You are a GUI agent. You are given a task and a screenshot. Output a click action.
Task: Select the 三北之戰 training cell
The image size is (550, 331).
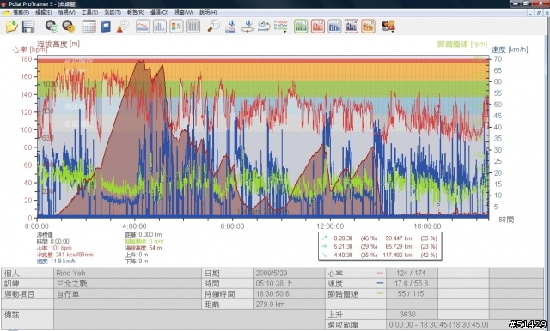128,284
